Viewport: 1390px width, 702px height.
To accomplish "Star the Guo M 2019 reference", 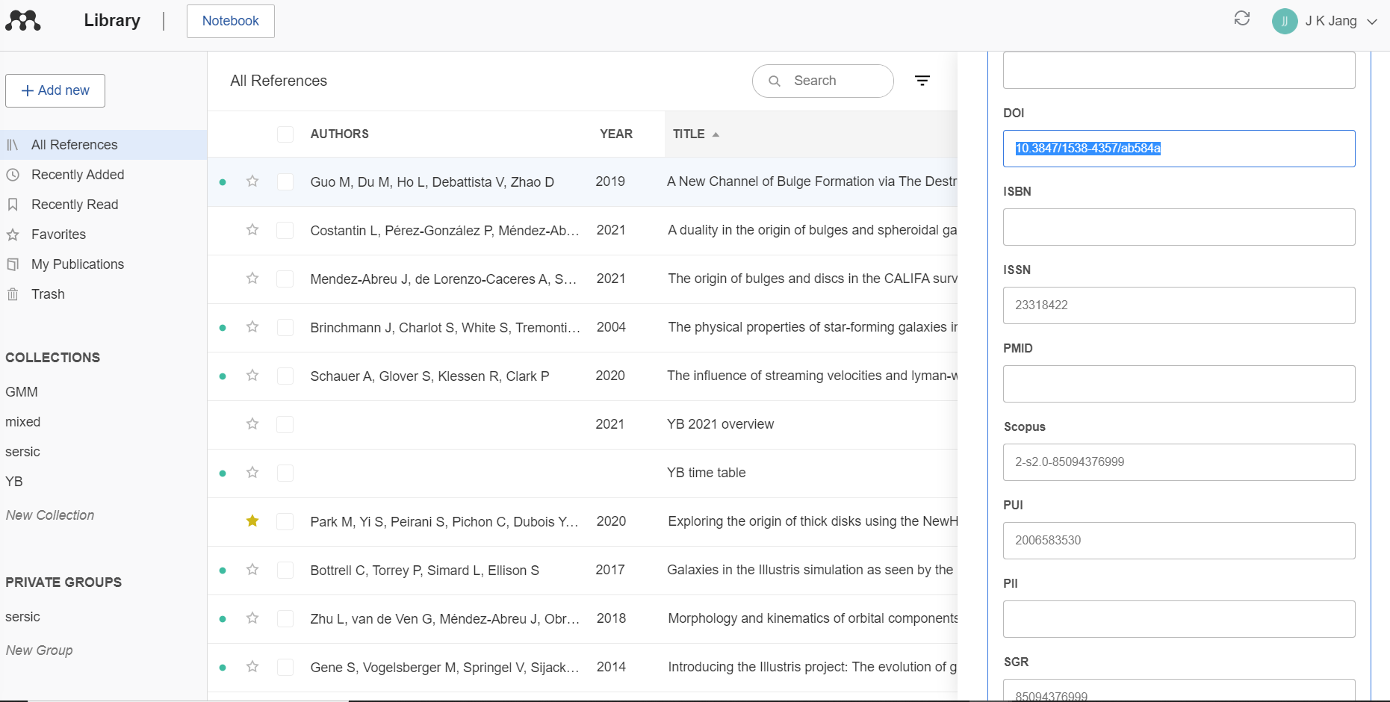I will 252,181.
